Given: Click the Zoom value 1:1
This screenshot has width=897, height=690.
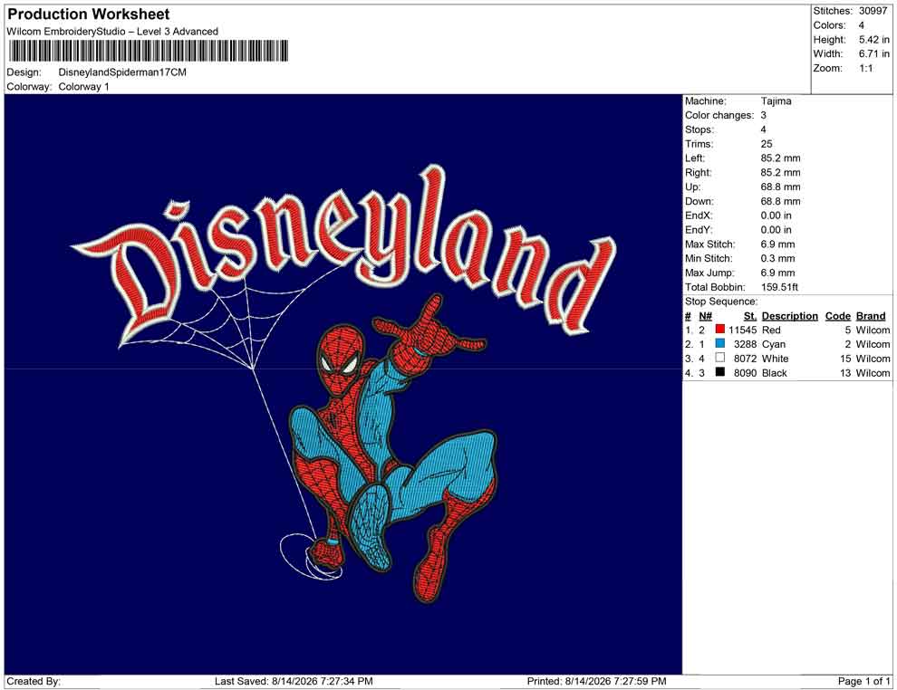Looking at the screenshot, I should pyautogui.click(x=865, y=68).
